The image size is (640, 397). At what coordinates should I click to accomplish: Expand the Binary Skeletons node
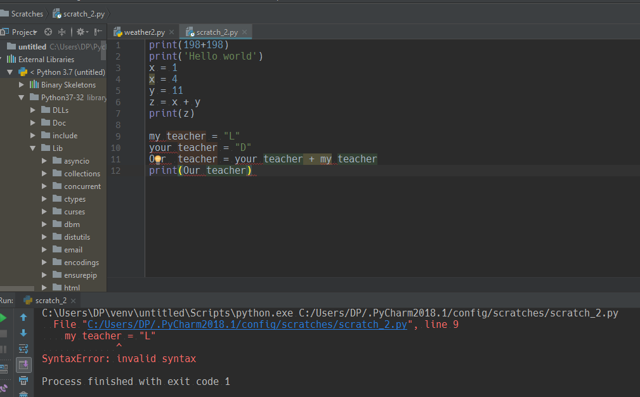click(x=22, y=85)
